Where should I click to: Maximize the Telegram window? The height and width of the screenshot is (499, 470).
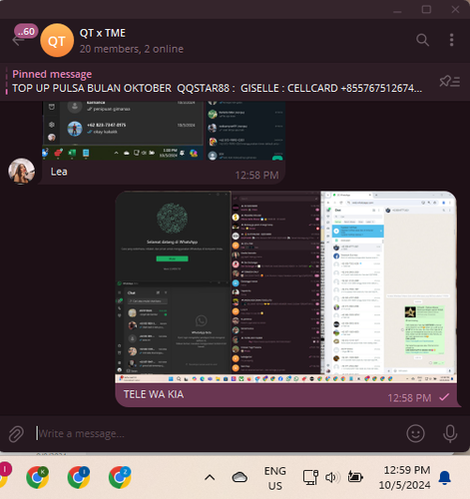(x=426, y=9)
